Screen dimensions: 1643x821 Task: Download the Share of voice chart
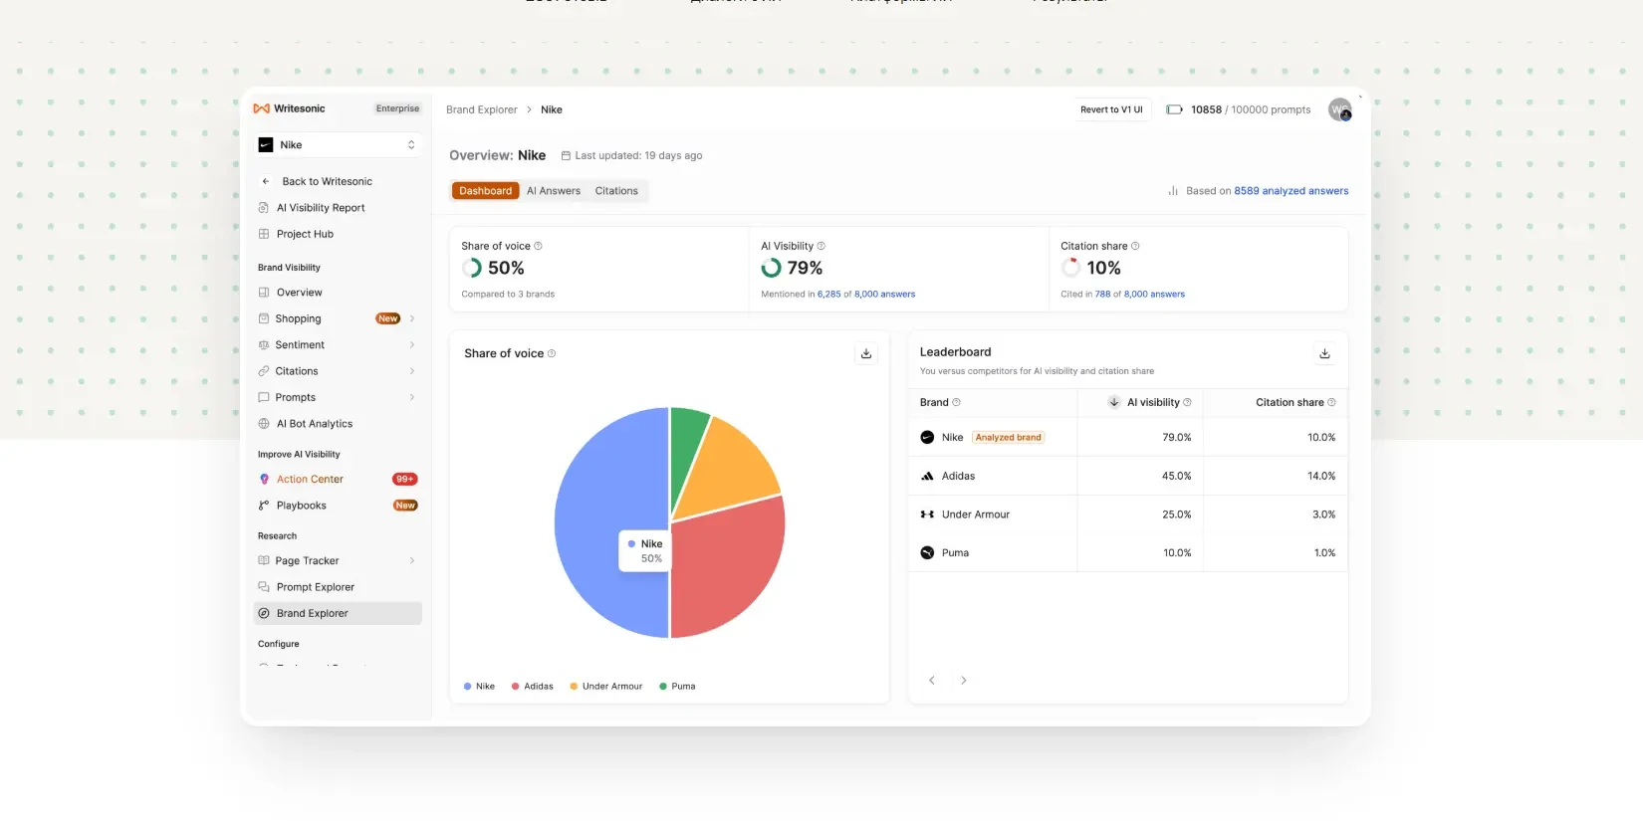(x=866, y=353)
